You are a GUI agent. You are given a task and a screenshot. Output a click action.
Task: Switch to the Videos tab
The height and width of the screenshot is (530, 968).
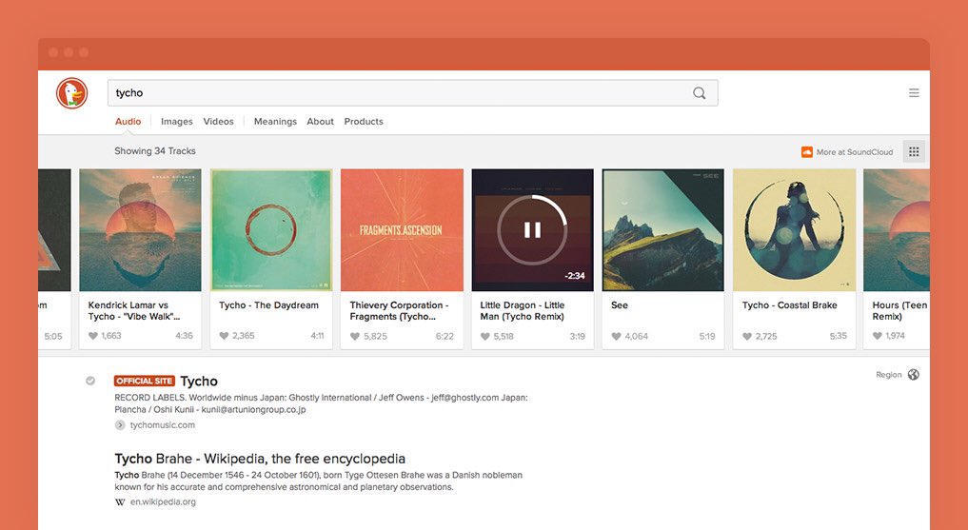click(219, 122)
